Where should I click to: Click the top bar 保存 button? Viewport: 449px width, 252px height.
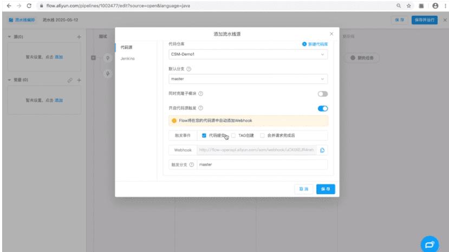400,20
